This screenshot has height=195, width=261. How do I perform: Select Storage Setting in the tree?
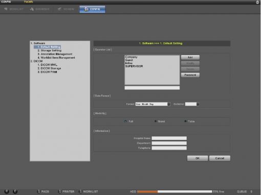click(x=50, y=51)
